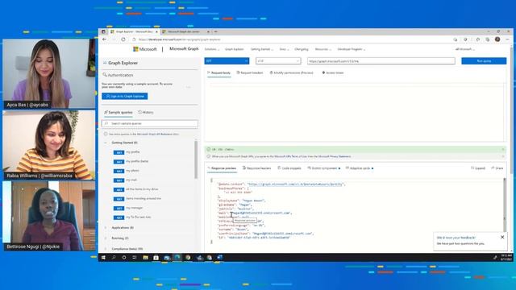Open the browser collections icon
This screenshot has width=516, height=290.
click(x=488, y=39)
